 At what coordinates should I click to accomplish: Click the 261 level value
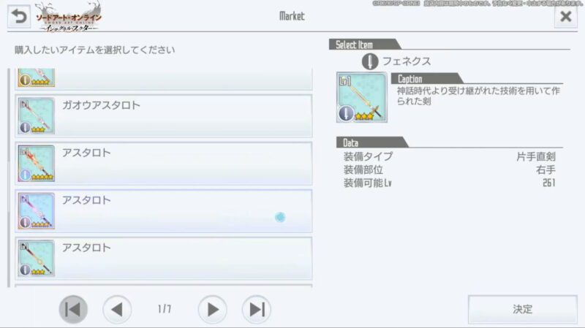coord(549,183)
